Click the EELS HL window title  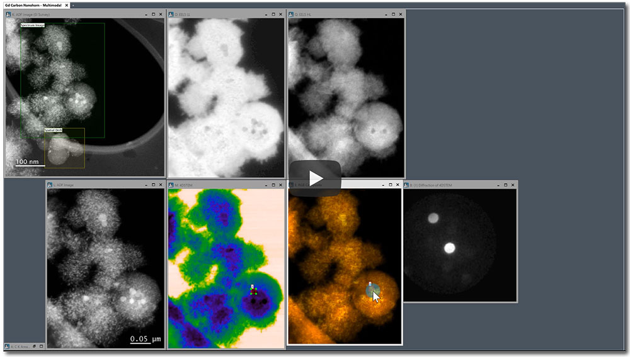coord(303,14)
